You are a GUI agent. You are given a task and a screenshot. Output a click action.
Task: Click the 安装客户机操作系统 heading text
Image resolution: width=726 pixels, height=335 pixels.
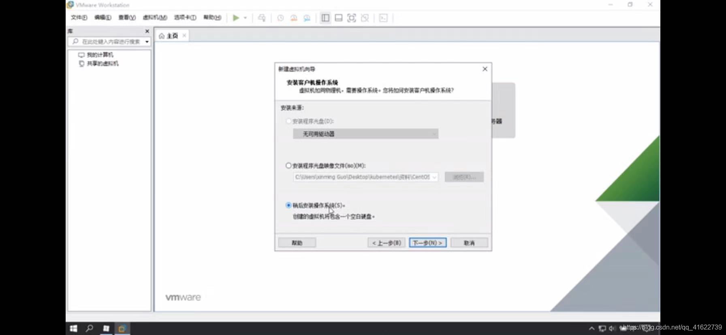click(x=312, y=83)
